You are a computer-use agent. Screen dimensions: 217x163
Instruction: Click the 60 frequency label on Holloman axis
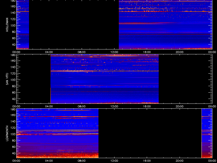point(14,38)
